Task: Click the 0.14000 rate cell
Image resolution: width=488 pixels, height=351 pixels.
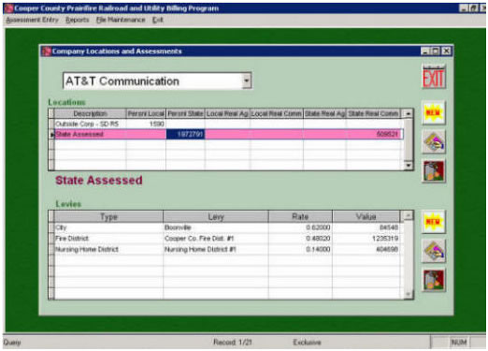Action: (x=300, y=249)
